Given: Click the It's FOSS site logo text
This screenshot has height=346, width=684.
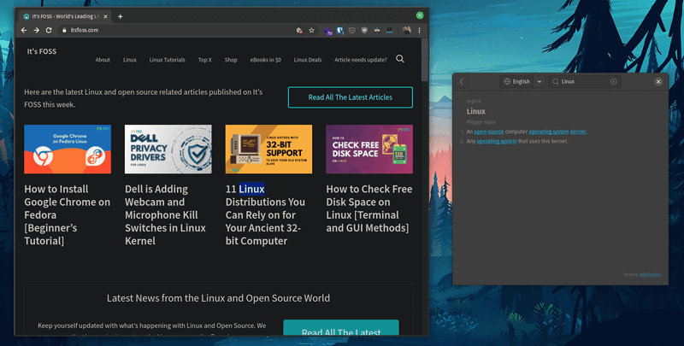Looking at the screenshot, I should [x=41, y=51].
